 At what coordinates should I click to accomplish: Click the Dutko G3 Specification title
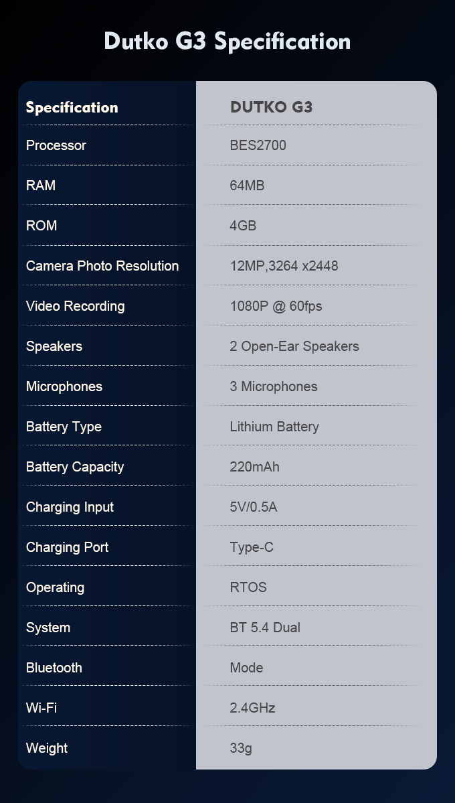pos(227,41)
